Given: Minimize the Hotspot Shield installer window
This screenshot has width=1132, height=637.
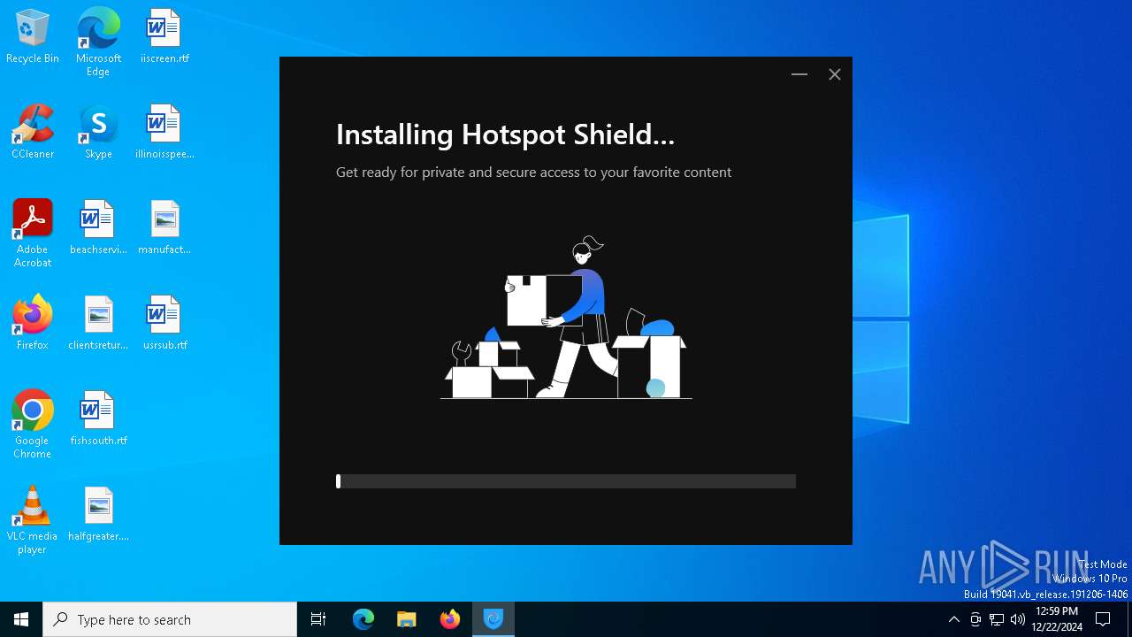Looking at the screenshot, I should [799, 74].
